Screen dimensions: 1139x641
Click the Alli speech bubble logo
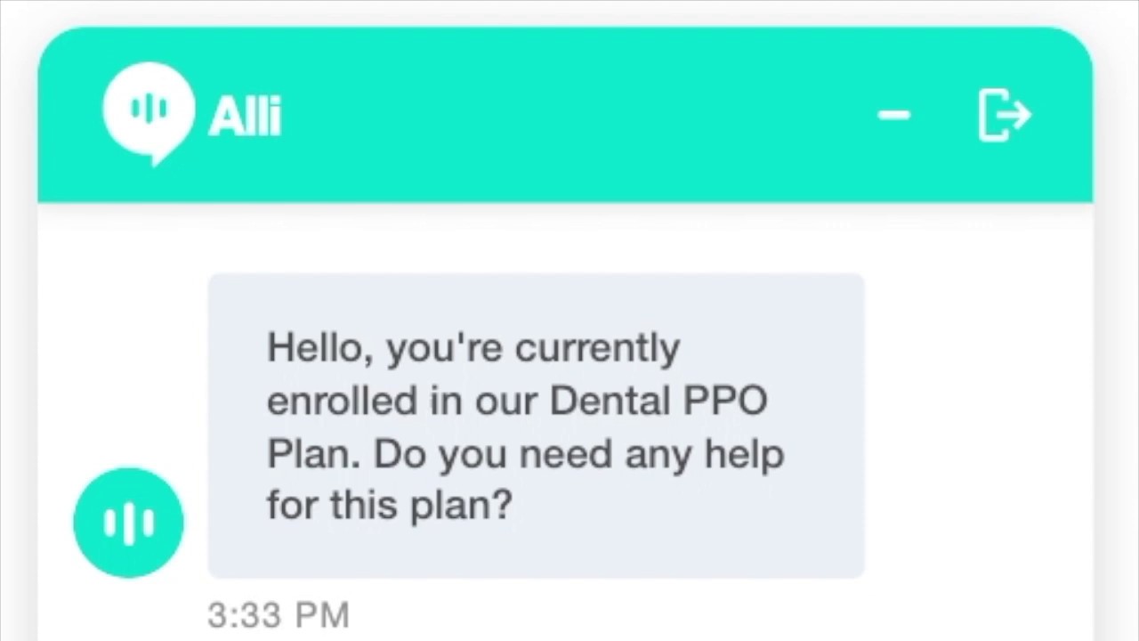tap(148, 110)
